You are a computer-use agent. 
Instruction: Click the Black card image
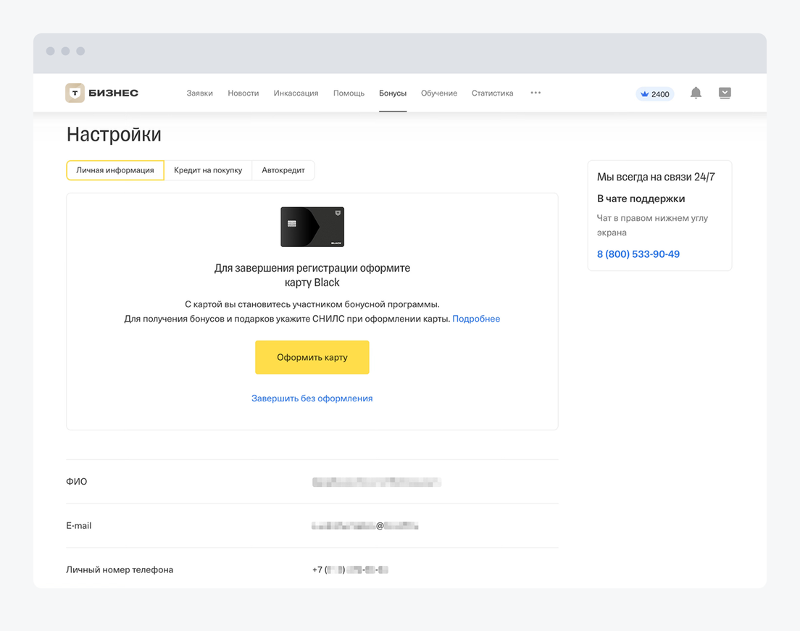(x=312, y=227)
